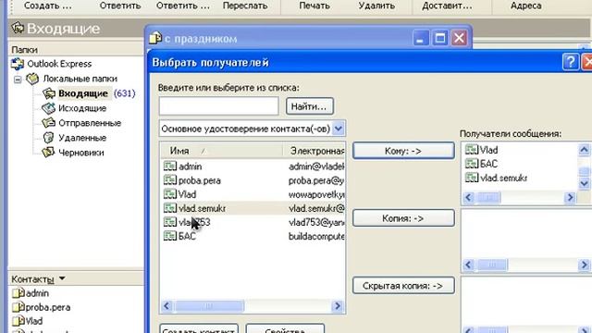Click the Доставить toolbar button
This screenshot has height=333, width=592.
[447, 6]
